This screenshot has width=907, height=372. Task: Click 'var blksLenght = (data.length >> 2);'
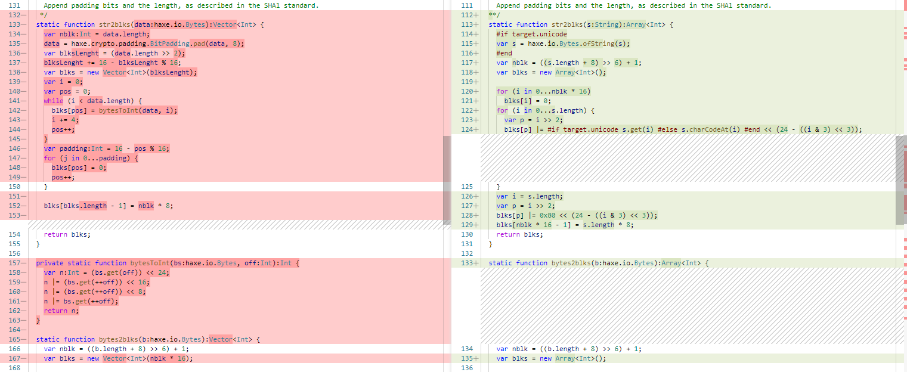pos(114,53)
